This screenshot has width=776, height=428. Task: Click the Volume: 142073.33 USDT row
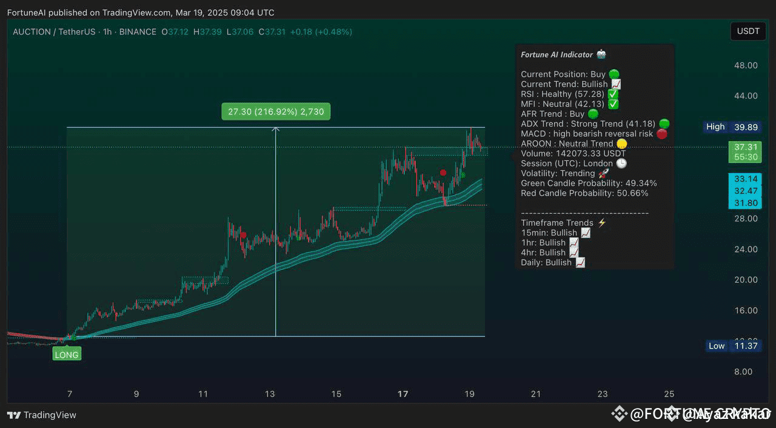pyautogui.click(x=574, y=154)
